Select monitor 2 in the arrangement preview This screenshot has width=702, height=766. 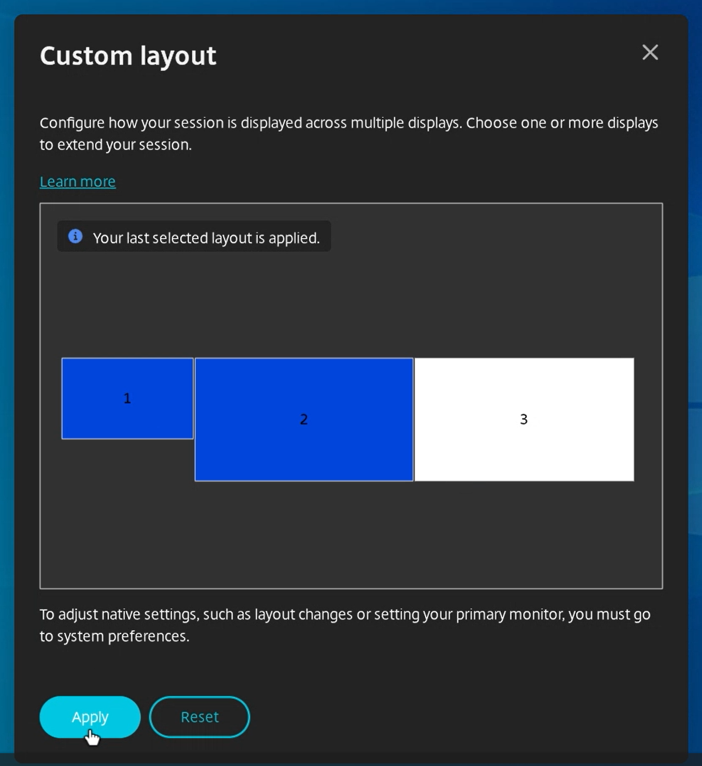304,419
